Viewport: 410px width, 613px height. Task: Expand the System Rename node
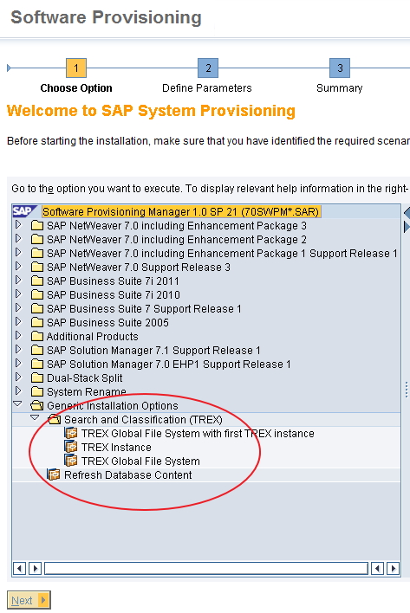[x=18, y=391]
